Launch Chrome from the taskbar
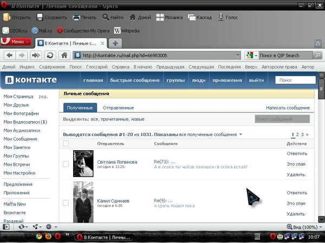Screen dimensions: 325x243 (39, 236)
